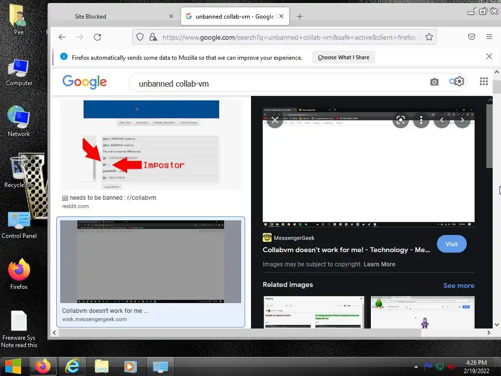Open Network desktop icon
The width and height of the screenshot is (501, 376).
[x=19, y=121]
